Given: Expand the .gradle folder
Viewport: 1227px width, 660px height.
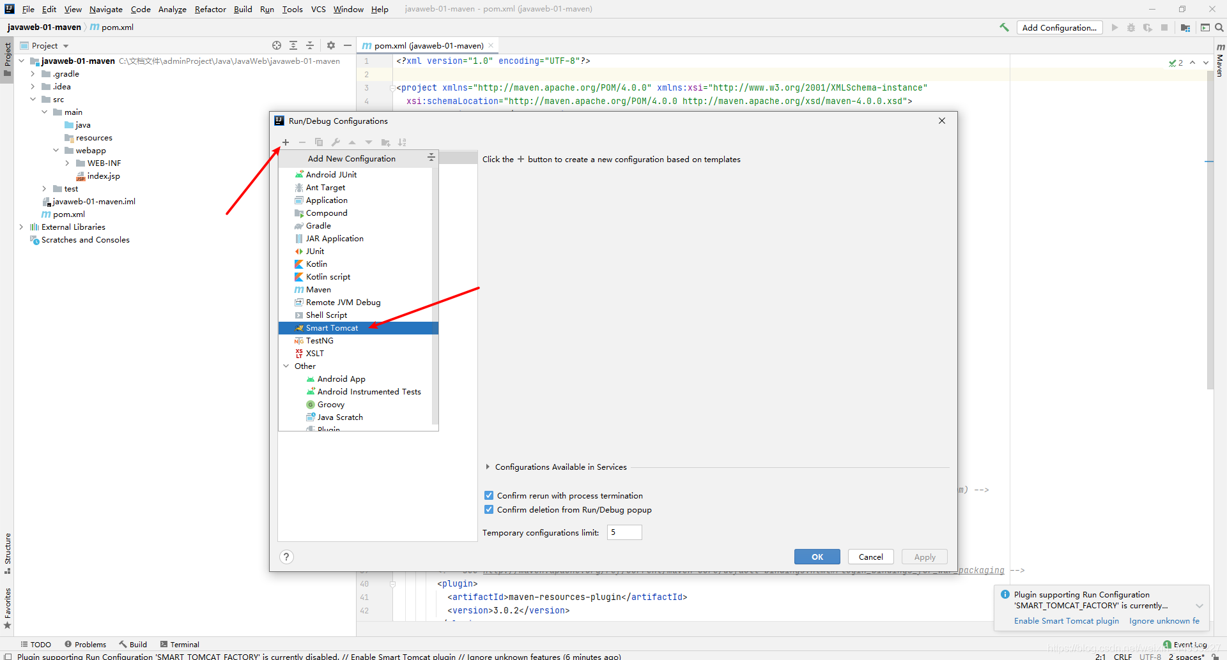Looking at the screenshot, I should pyautogui.click(x=33, y=73).
